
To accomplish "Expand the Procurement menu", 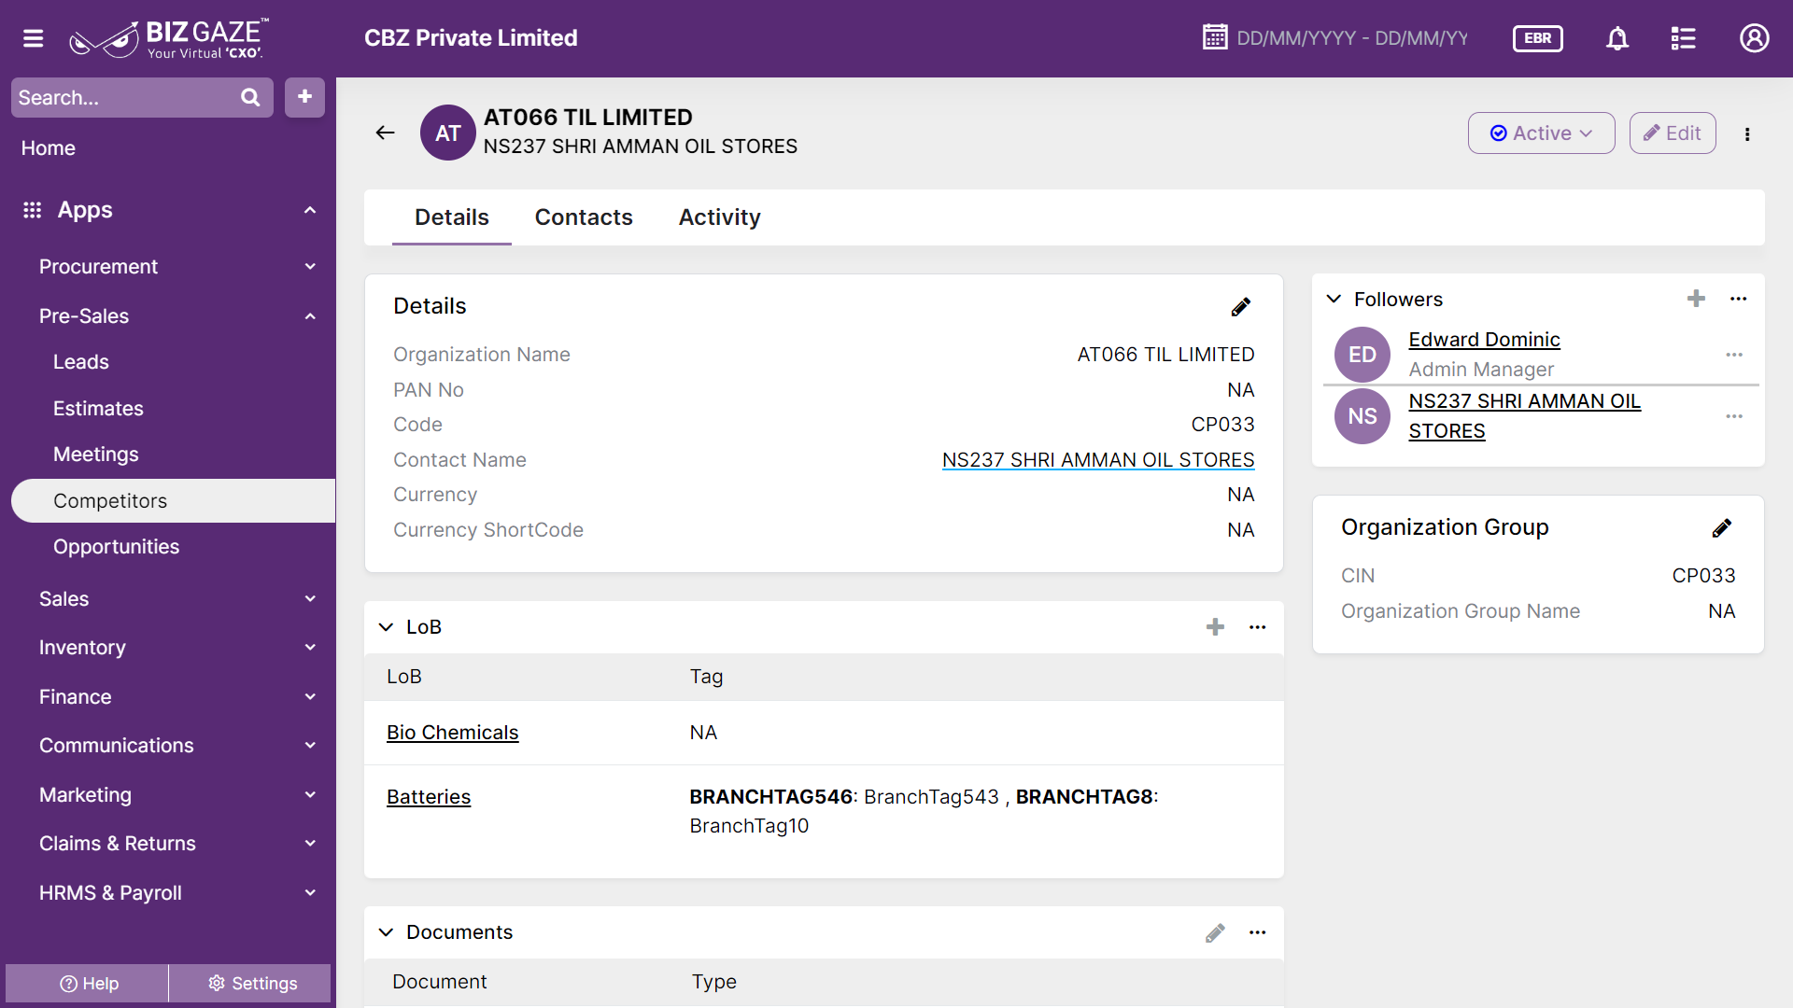I will point(310,267).
